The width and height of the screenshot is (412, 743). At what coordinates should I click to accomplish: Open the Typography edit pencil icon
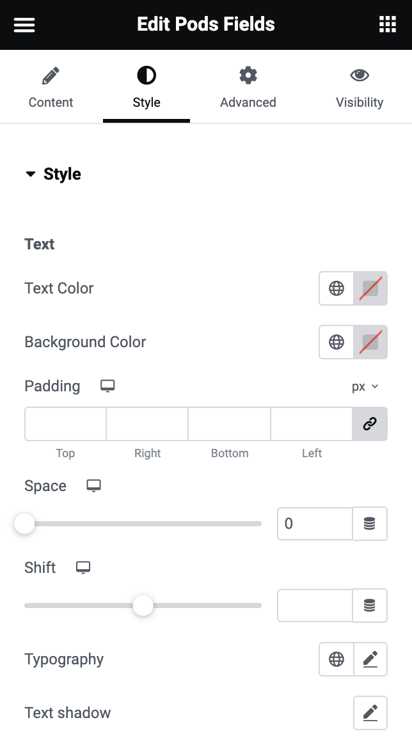tap(370, 659)
